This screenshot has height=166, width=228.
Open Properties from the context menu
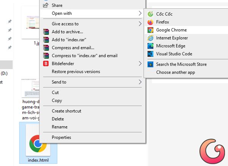tap(61, 138)
